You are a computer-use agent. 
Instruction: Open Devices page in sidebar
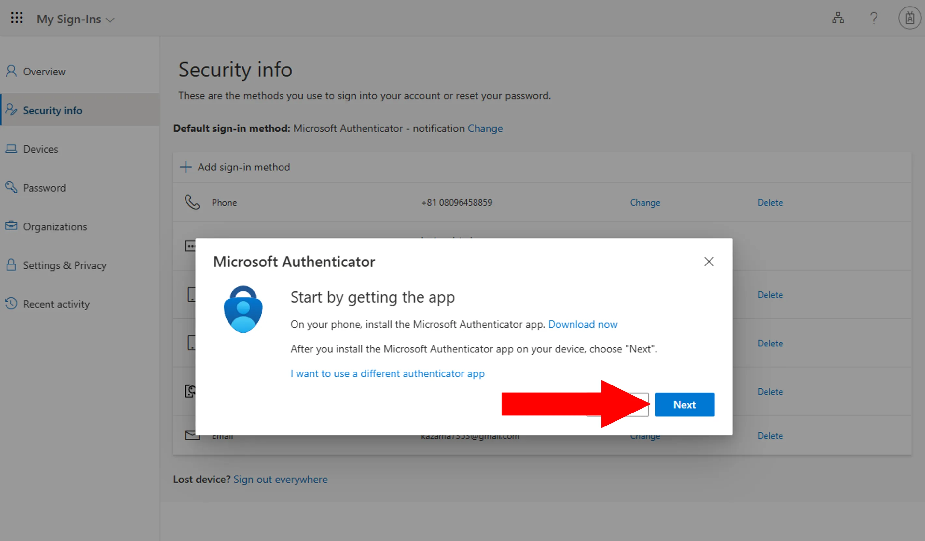point(40,149)
